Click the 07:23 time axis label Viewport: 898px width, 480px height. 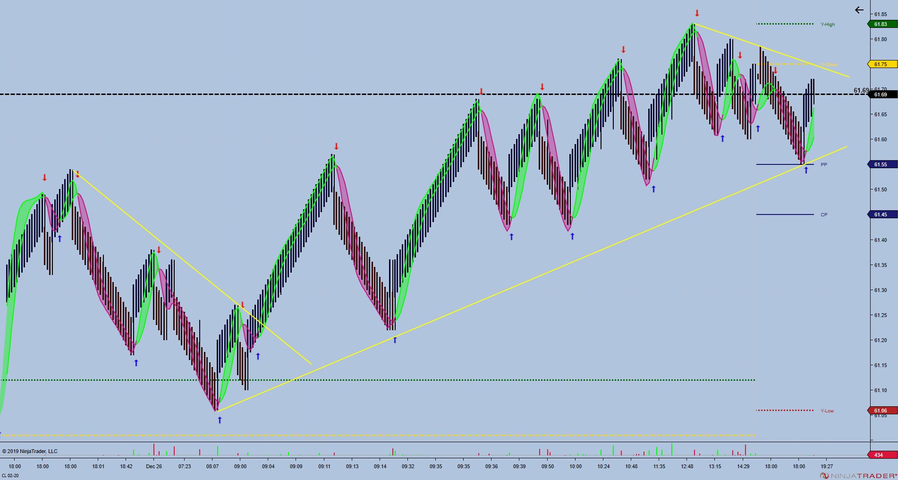click(x=185, y=466)
